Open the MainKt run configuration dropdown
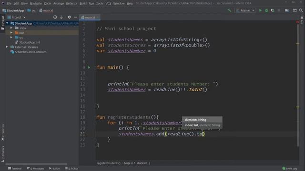Screen dimensions: 305x171 [245, 10]
